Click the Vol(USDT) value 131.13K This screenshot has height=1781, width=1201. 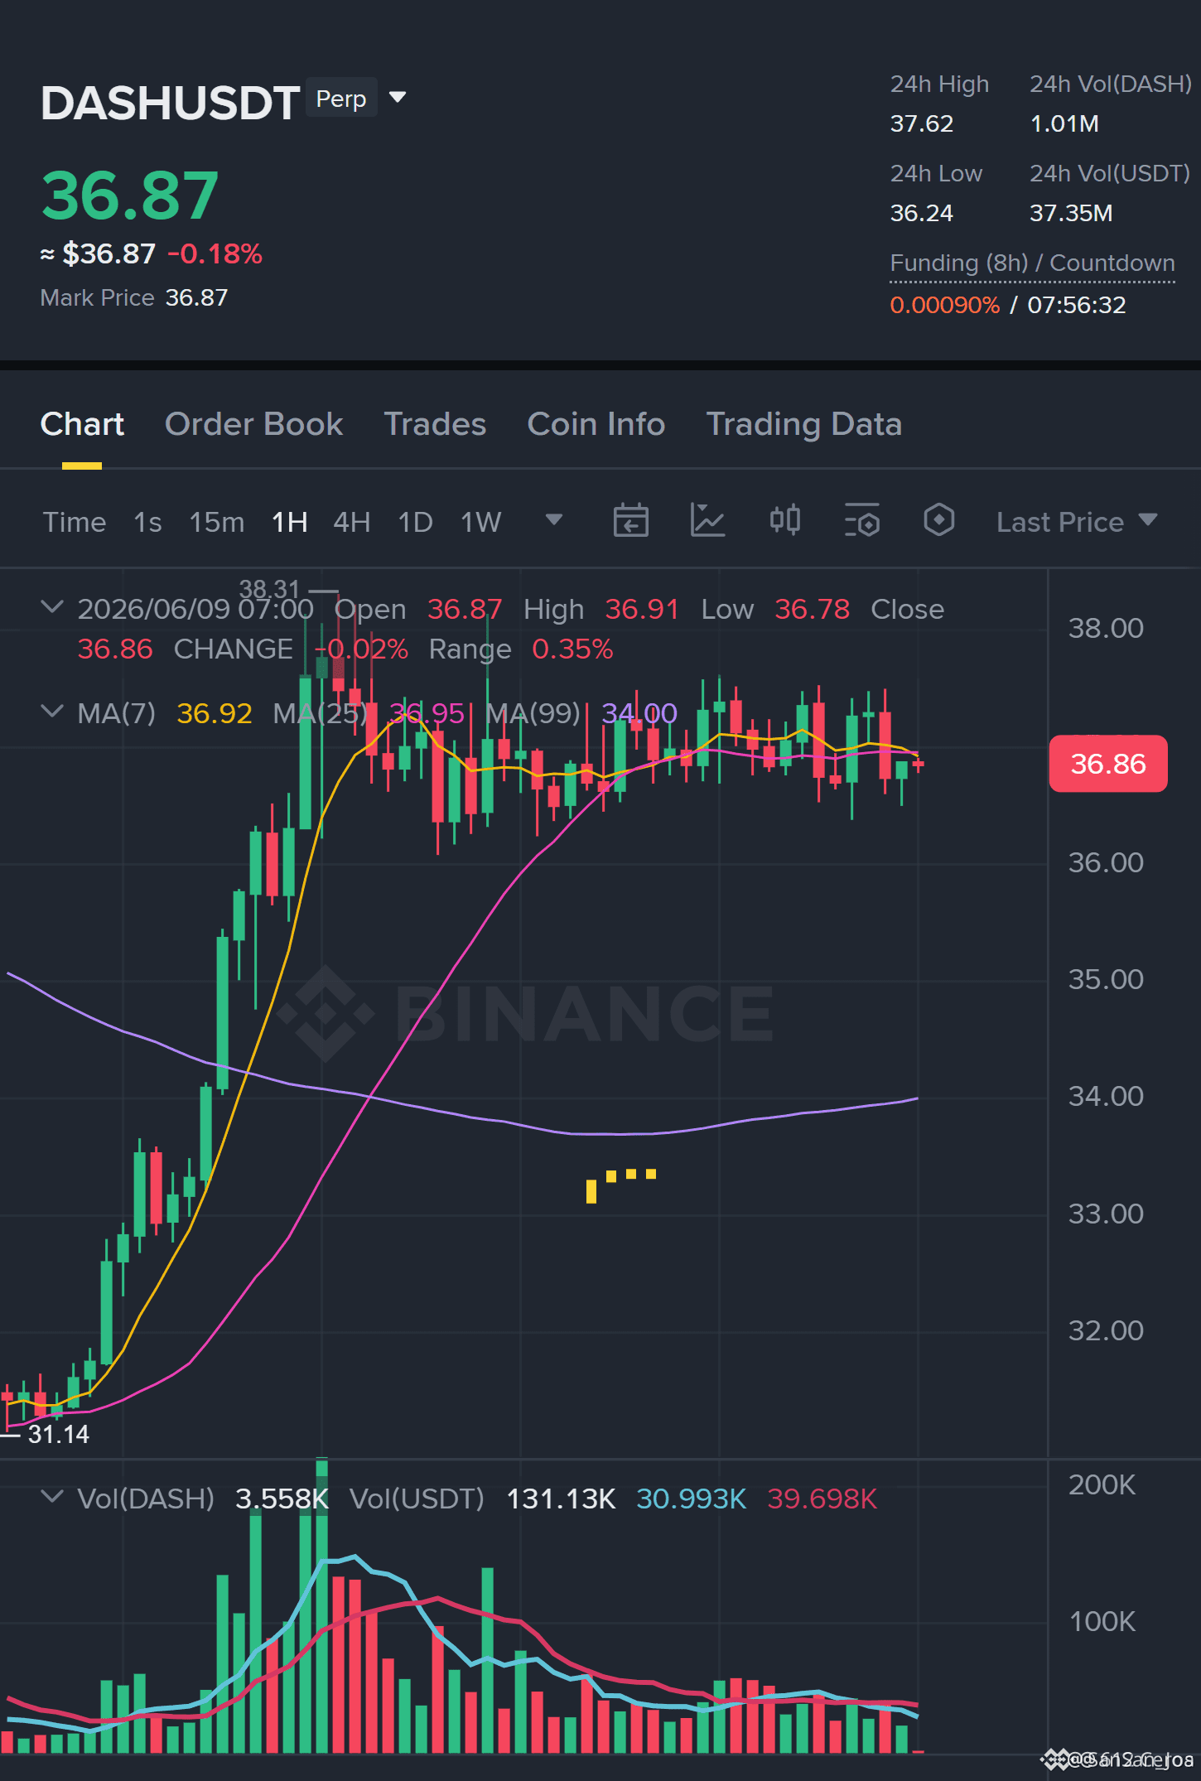pyautogui.click(x=561, y=1499)
